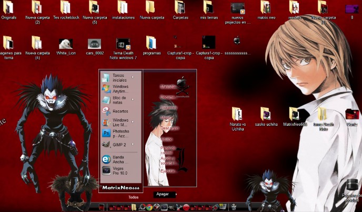Click Todos to show all programs
Screen dimensions: 362x212
coord(134,197)
